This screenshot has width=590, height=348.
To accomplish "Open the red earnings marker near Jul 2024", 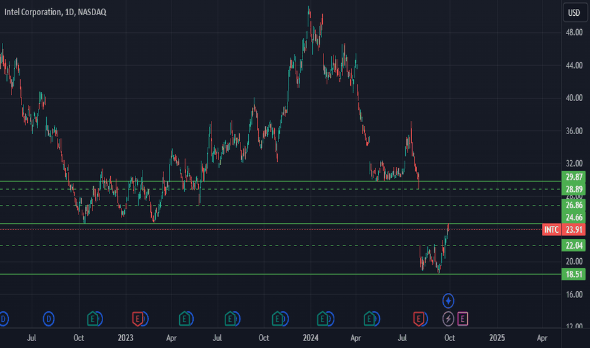I will [x=418, y=319].
